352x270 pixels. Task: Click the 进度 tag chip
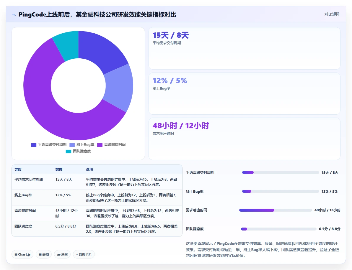click(62, 255)
